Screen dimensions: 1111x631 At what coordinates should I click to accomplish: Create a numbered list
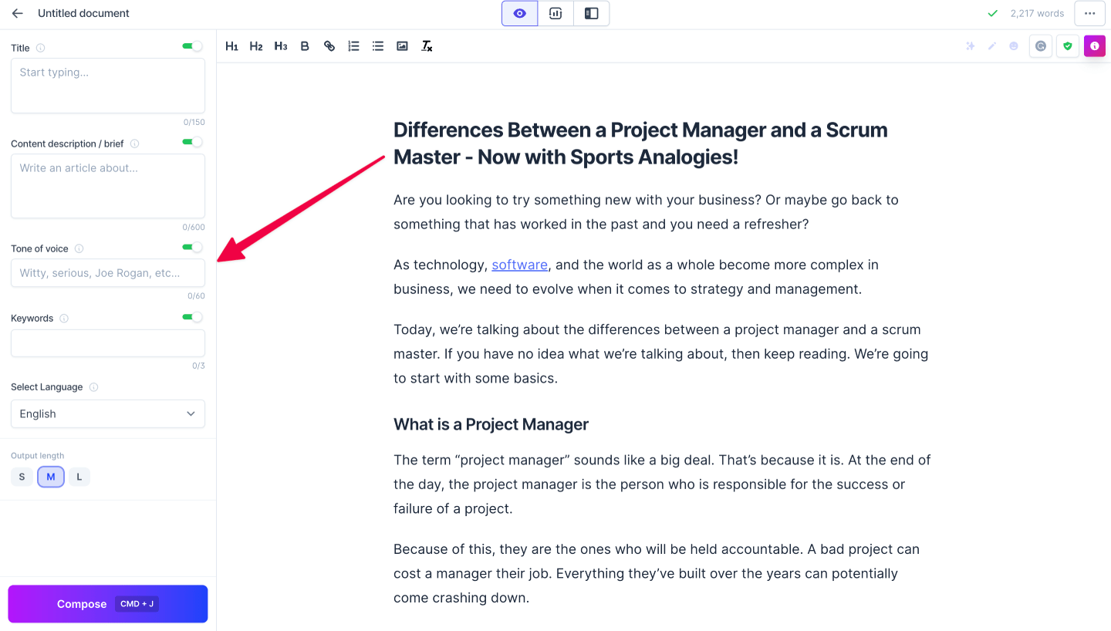(x=353, y=46)
